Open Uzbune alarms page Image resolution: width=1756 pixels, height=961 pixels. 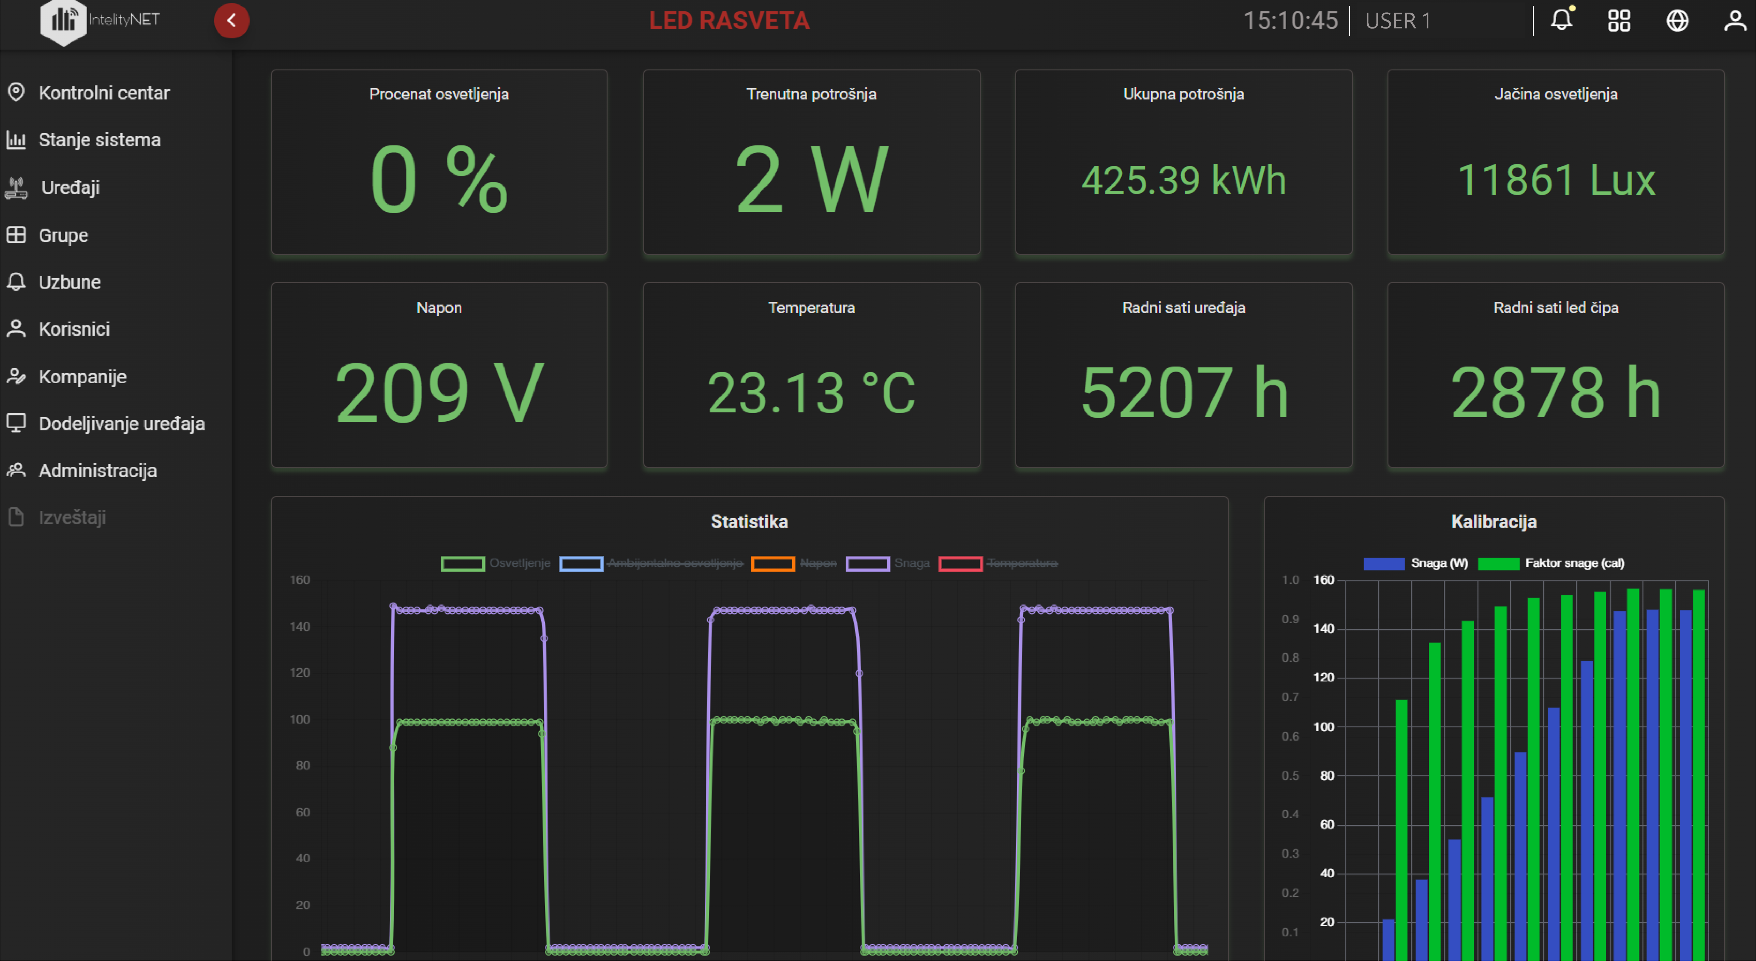[x=70, y=282]
